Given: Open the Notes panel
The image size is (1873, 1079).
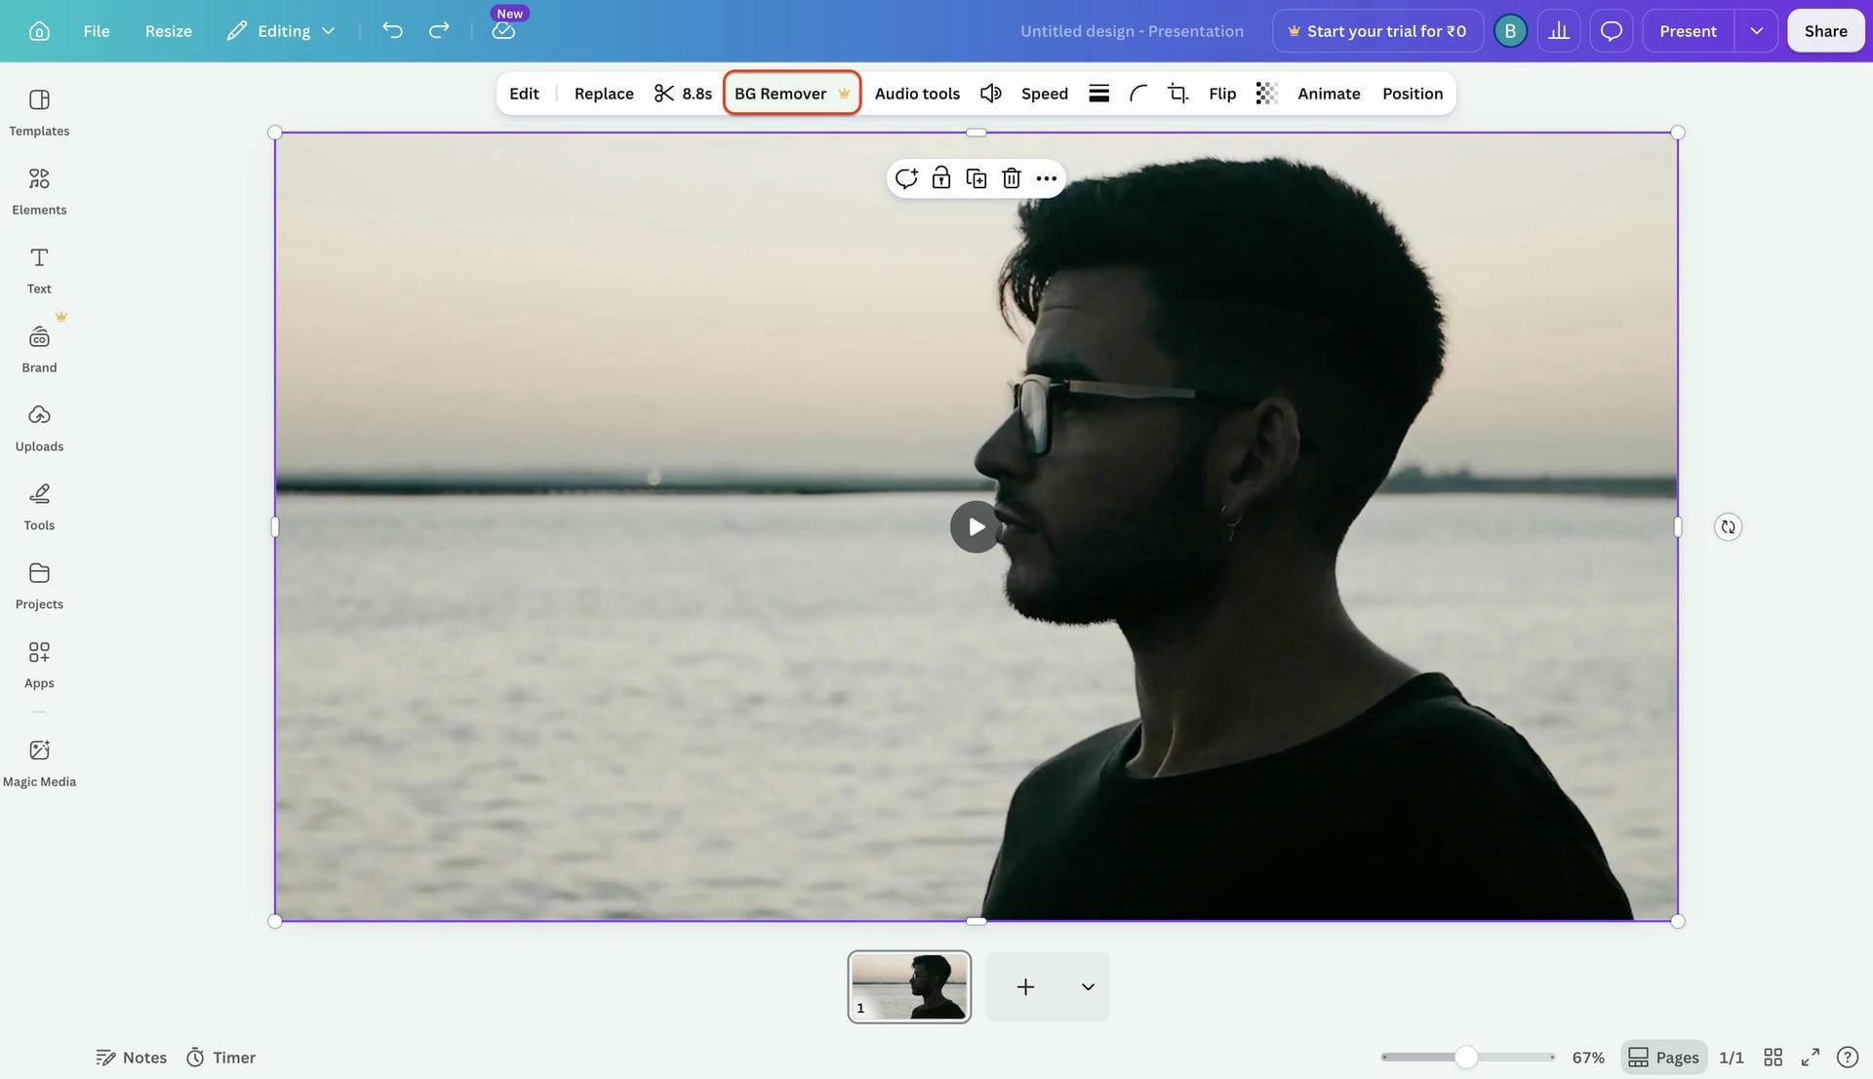Looking at the screenshot, I should [x=132, y=1058].
